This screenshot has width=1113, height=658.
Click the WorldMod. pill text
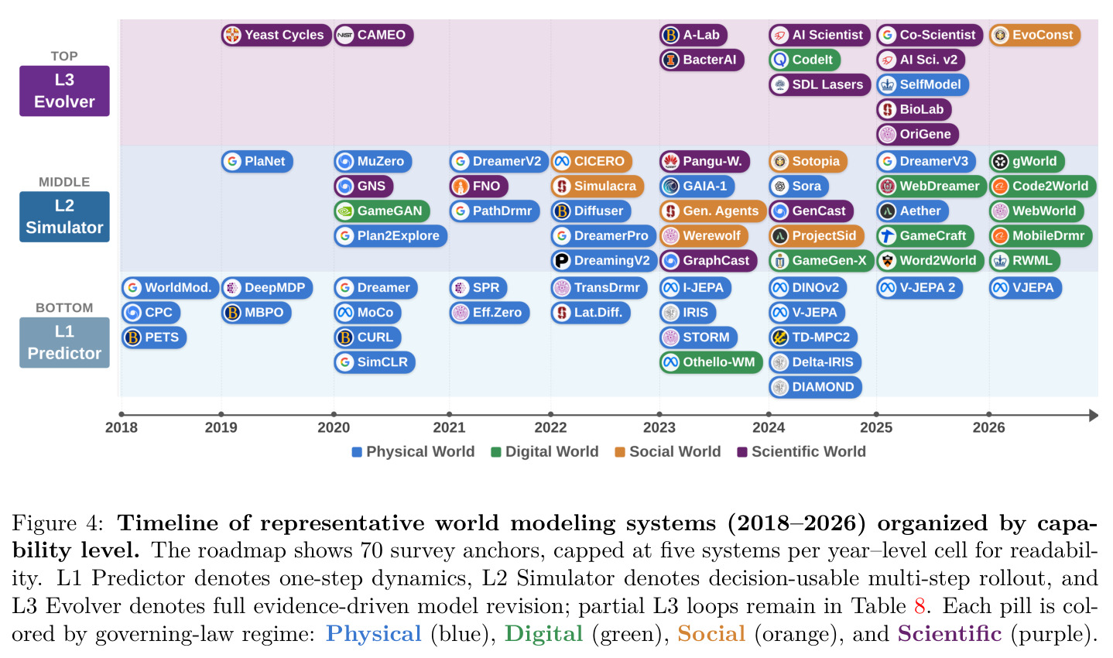pos(178,287)
